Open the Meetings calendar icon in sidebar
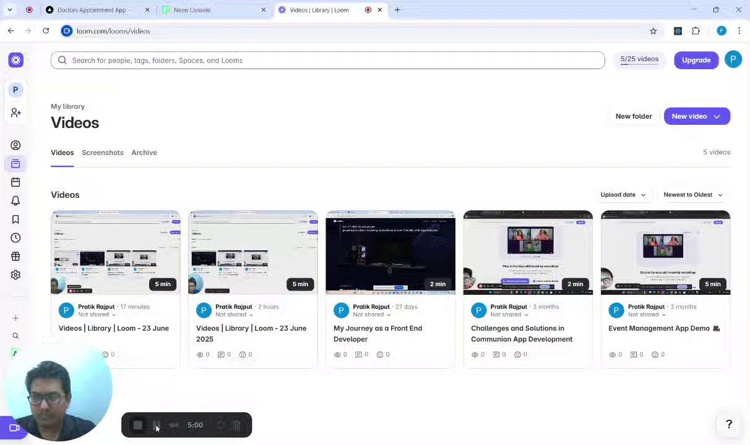This screenshot has height=445, width=750. tap(15, 182)
